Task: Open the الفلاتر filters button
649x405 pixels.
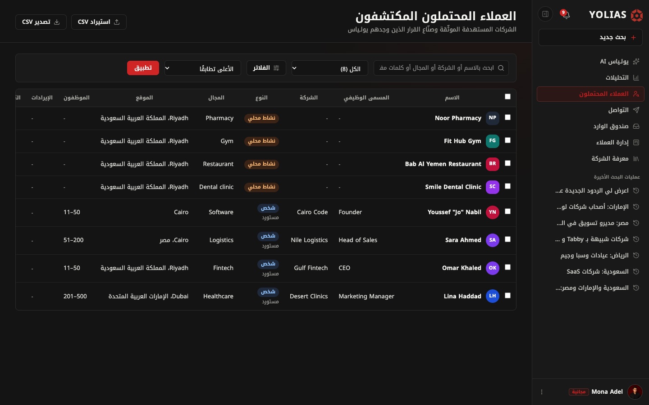Action: pos(266,68)
